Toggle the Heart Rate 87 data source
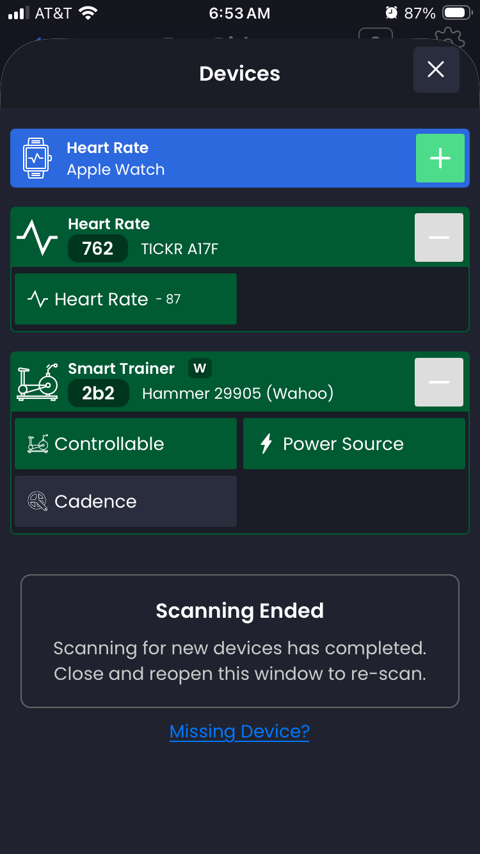The width and height of the screenshot is (480, 854). (125, 299)
